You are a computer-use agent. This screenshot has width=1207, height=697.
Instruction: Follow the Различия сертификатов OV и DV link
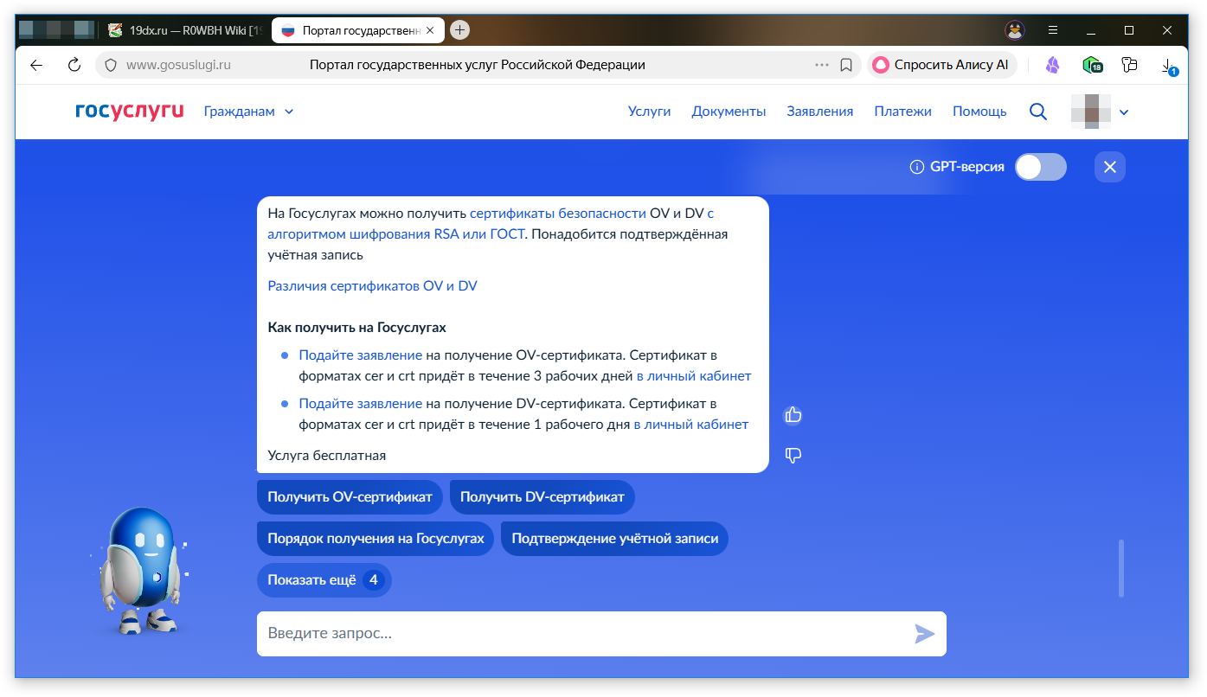(x=372, y=286)
